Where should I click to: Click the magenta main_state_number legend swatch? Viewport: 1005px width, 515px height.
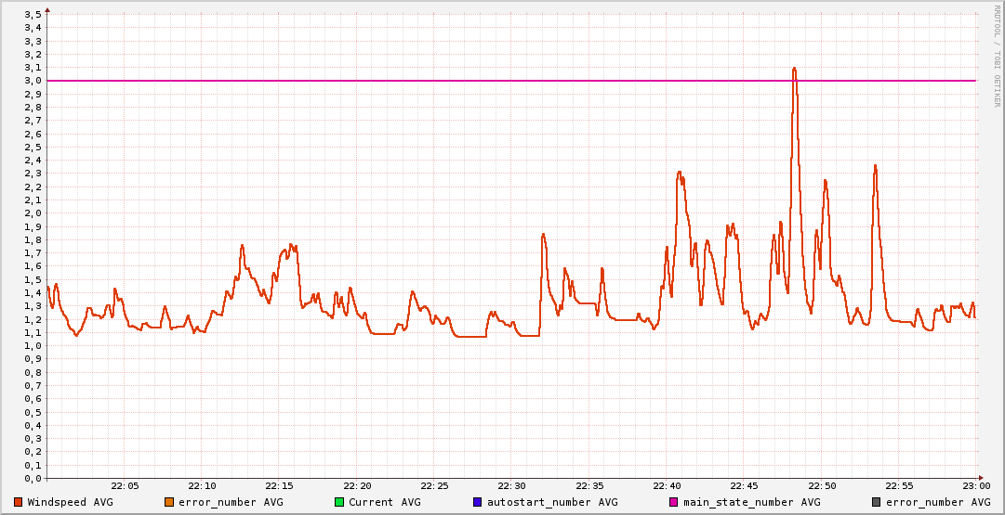click(x=675, y=502)
